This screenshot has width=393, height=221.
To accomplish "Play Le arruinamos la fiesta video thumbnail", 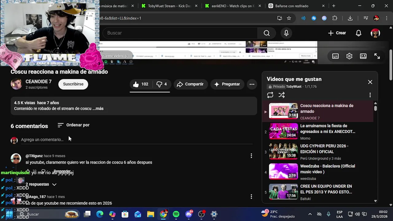I will pos(283,131).
